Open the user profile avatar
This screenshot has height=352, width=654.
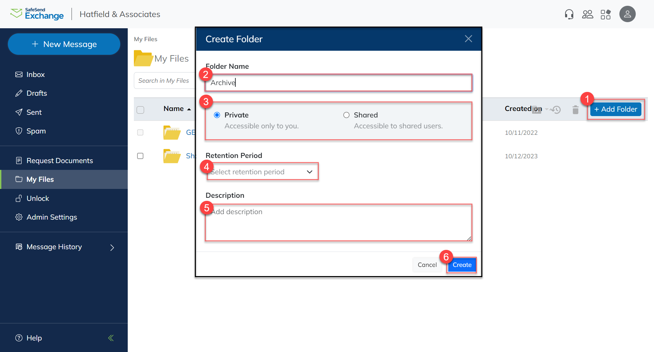point(628,14)
